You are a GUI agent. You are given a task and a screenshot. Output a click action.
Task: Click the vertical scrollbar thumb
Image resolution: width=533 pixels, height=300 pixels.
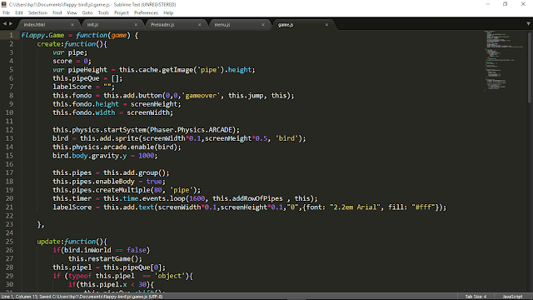pyautogui.click(x=530, y=67)
